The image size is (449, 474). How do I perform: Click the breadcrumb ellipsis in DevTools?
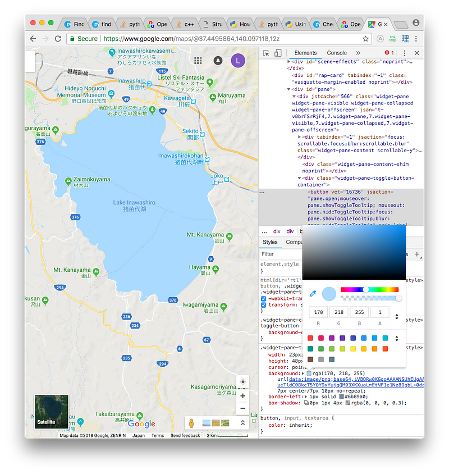pyautogui.click(x=264, y=231)
